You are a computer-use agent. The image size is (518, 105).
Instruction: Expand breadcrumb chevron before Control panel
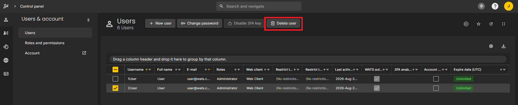click(x=15, y=6)
